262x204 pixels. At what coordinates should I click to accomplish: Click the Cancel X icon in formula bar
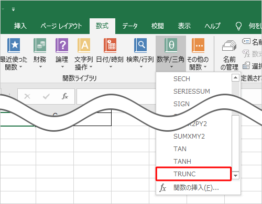[x=27, y=96]
